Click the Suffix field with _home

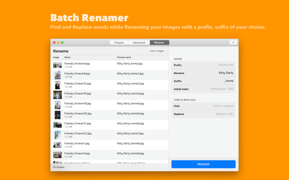pos(204,81)
